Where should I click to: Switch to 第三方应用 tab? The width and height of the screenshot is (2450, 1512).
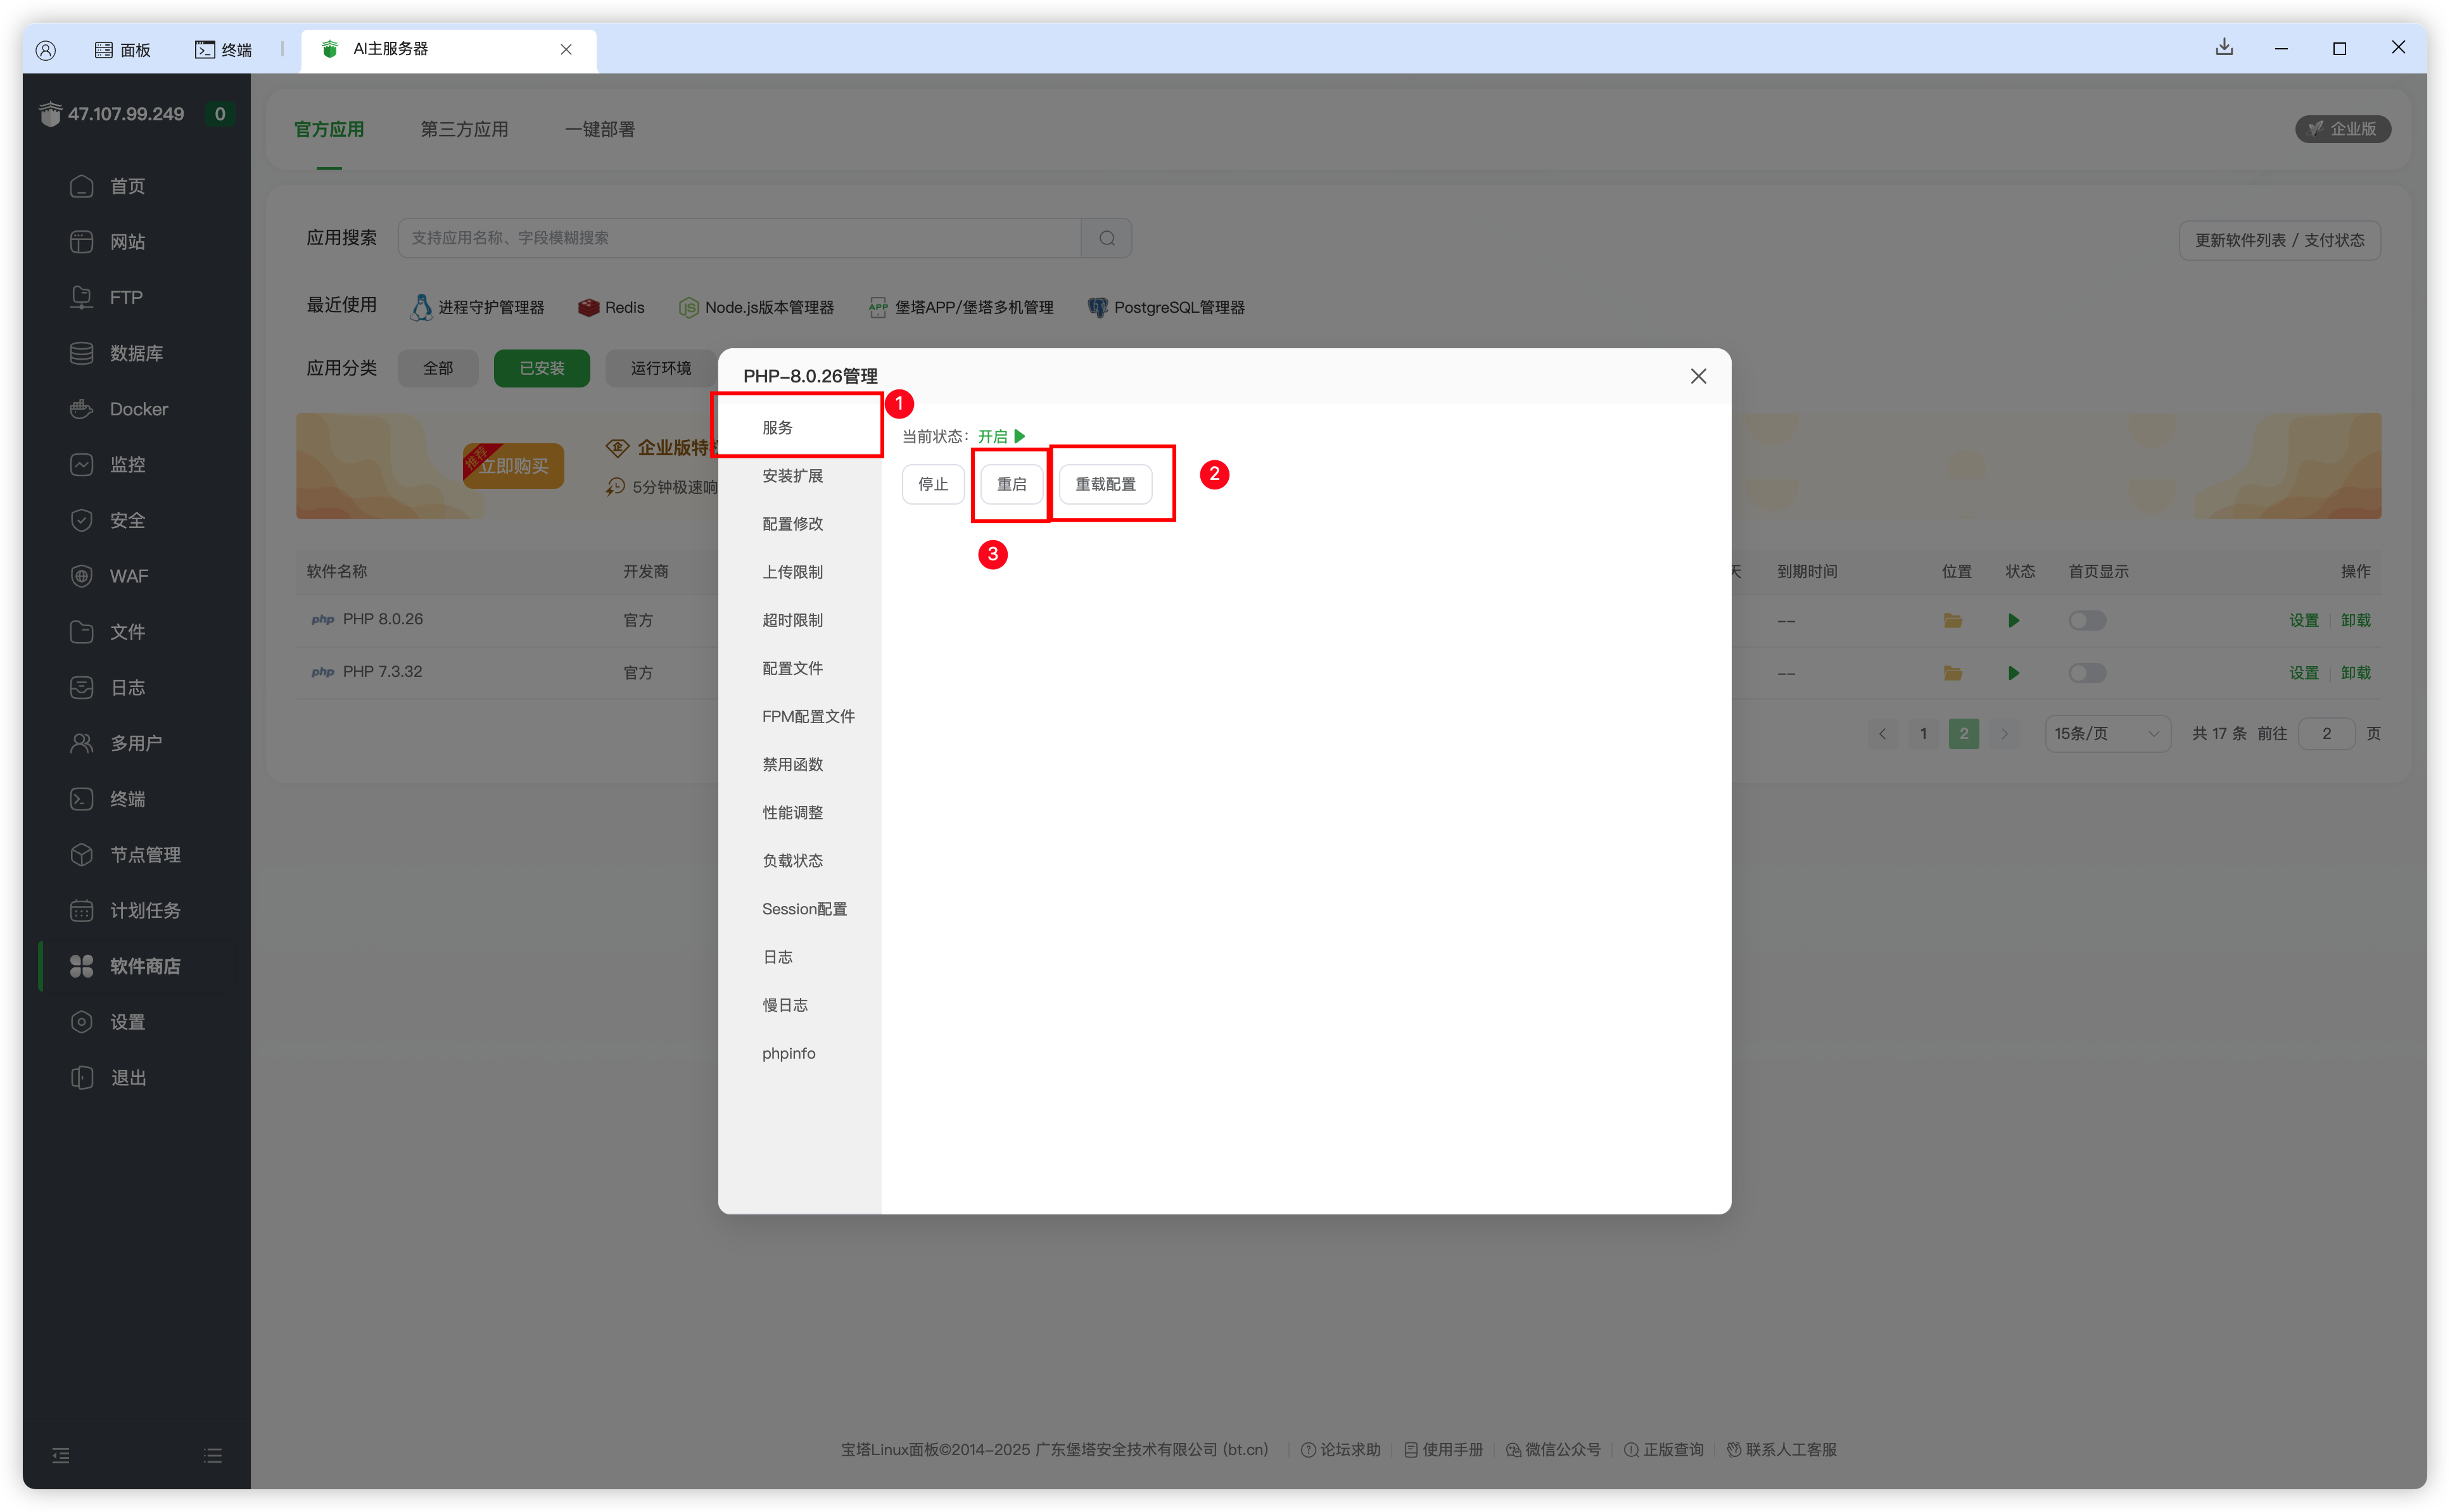tap(464, 129)
